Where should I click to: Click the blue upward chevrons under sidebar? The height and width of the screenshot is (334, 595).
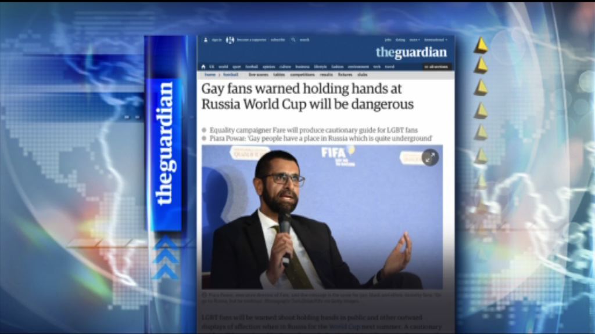165,257
